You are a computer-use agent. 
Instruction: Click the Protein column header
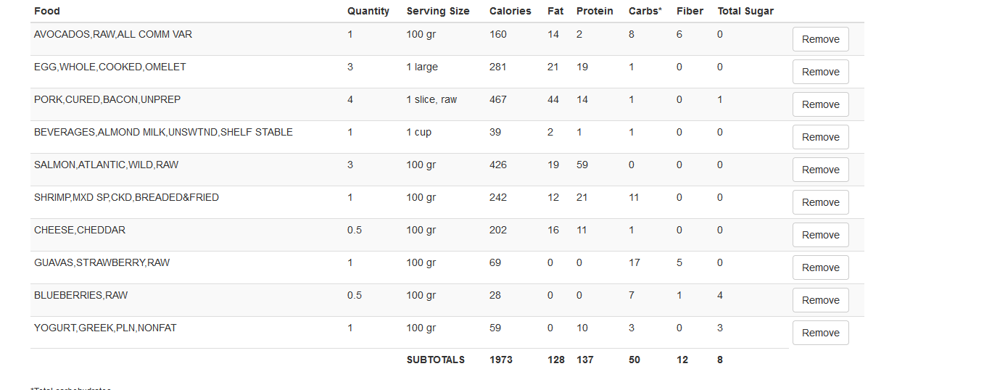[x=595, y=11]
